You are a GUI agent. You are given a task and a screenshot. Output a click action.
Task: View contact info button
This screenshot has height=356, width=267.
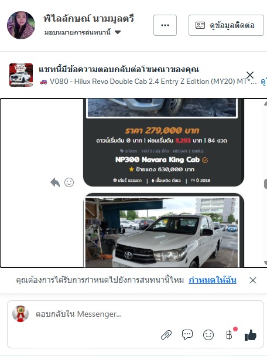[226, 25]
